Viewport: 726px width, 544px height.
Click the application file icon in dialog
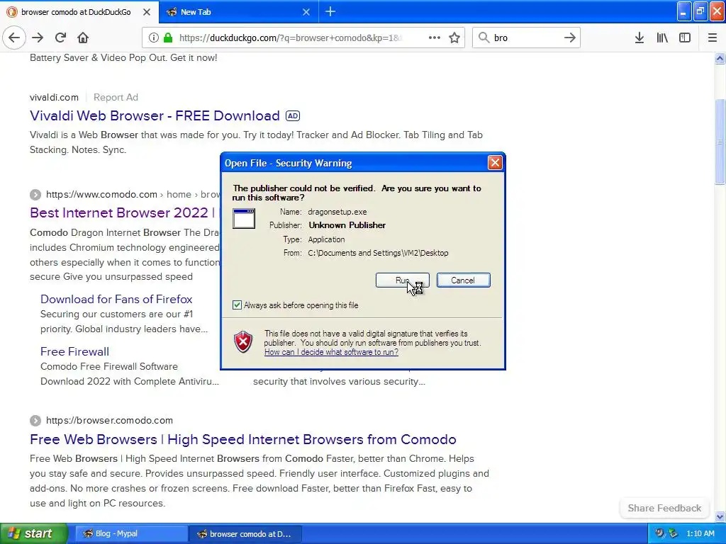click(244, 218)
